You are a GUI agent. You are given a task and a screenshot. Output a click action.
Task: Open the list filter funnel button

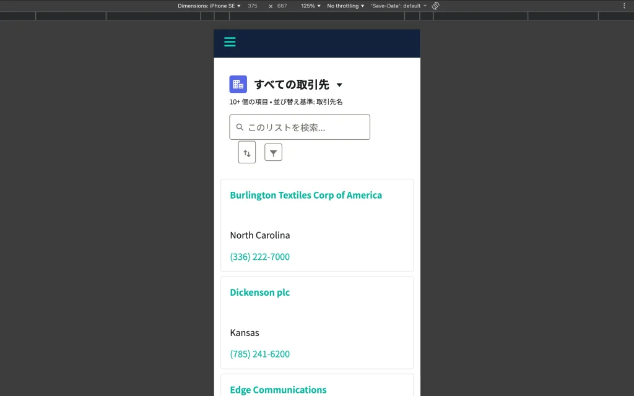pyautogui.click(x=273, y=152)
